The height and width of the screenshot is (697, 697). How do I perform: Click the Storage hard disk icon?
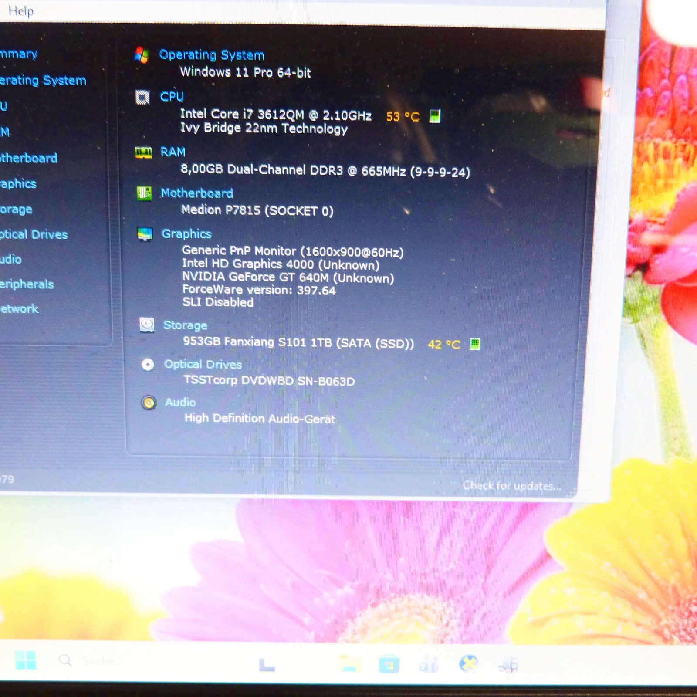(147, 325)
